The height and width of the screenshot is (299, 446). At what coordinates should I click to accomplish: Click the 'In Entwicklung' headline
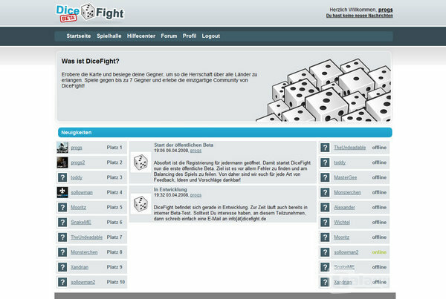170,189
